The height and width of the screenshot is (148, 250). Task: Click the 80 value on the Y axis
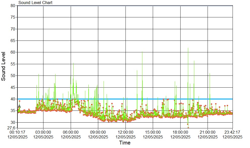click(x=13, y=6)
